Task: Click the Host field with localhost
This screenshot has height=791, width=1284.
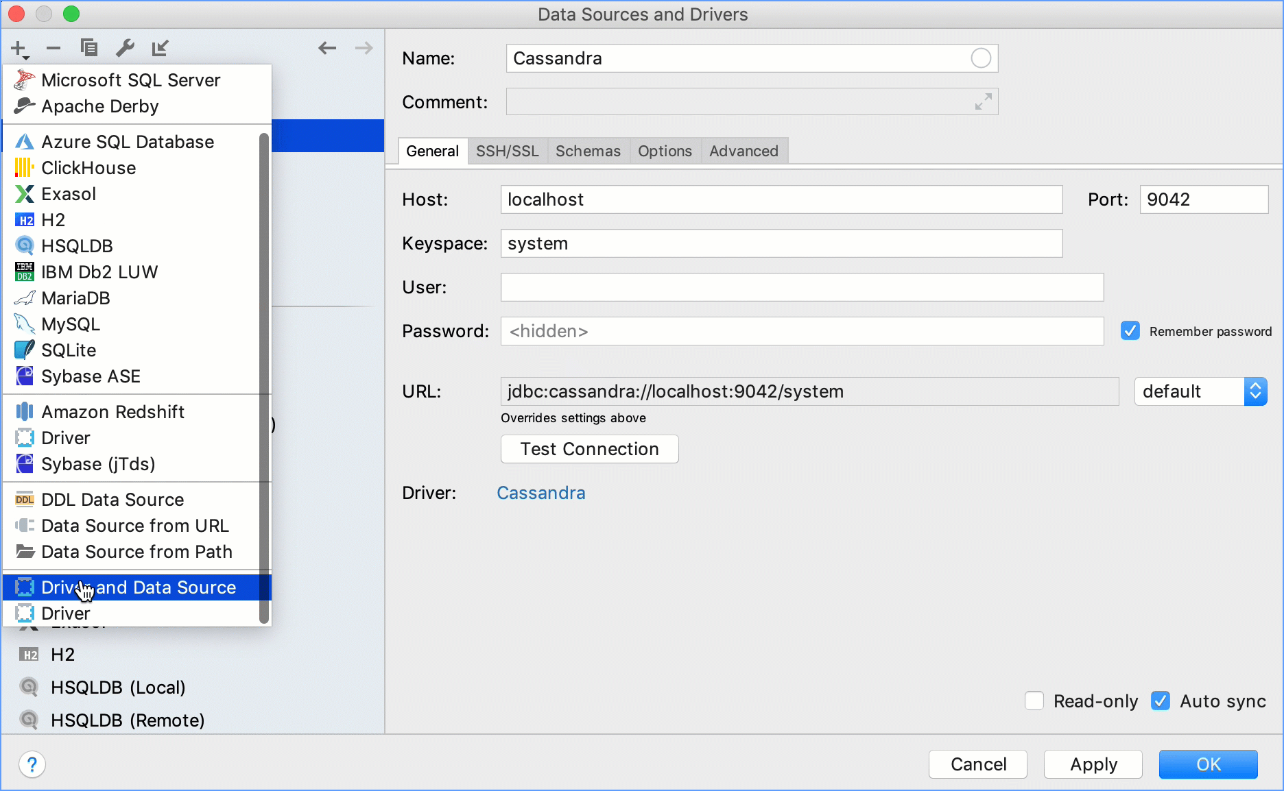Action: click(781, 199)
